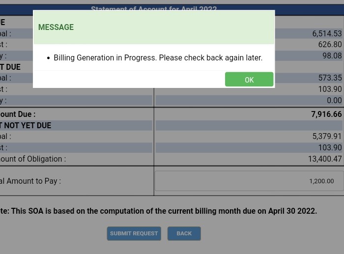Image resolution: width=344 pixels, height=254 pixels.
Task: Click the SUBMIT REQUEST button
Action: [x=134, y=233]
